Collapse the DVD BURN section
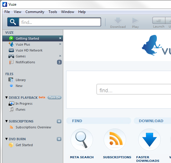Image resolution: width=171 pixels, height=163 pixels. 6,139
